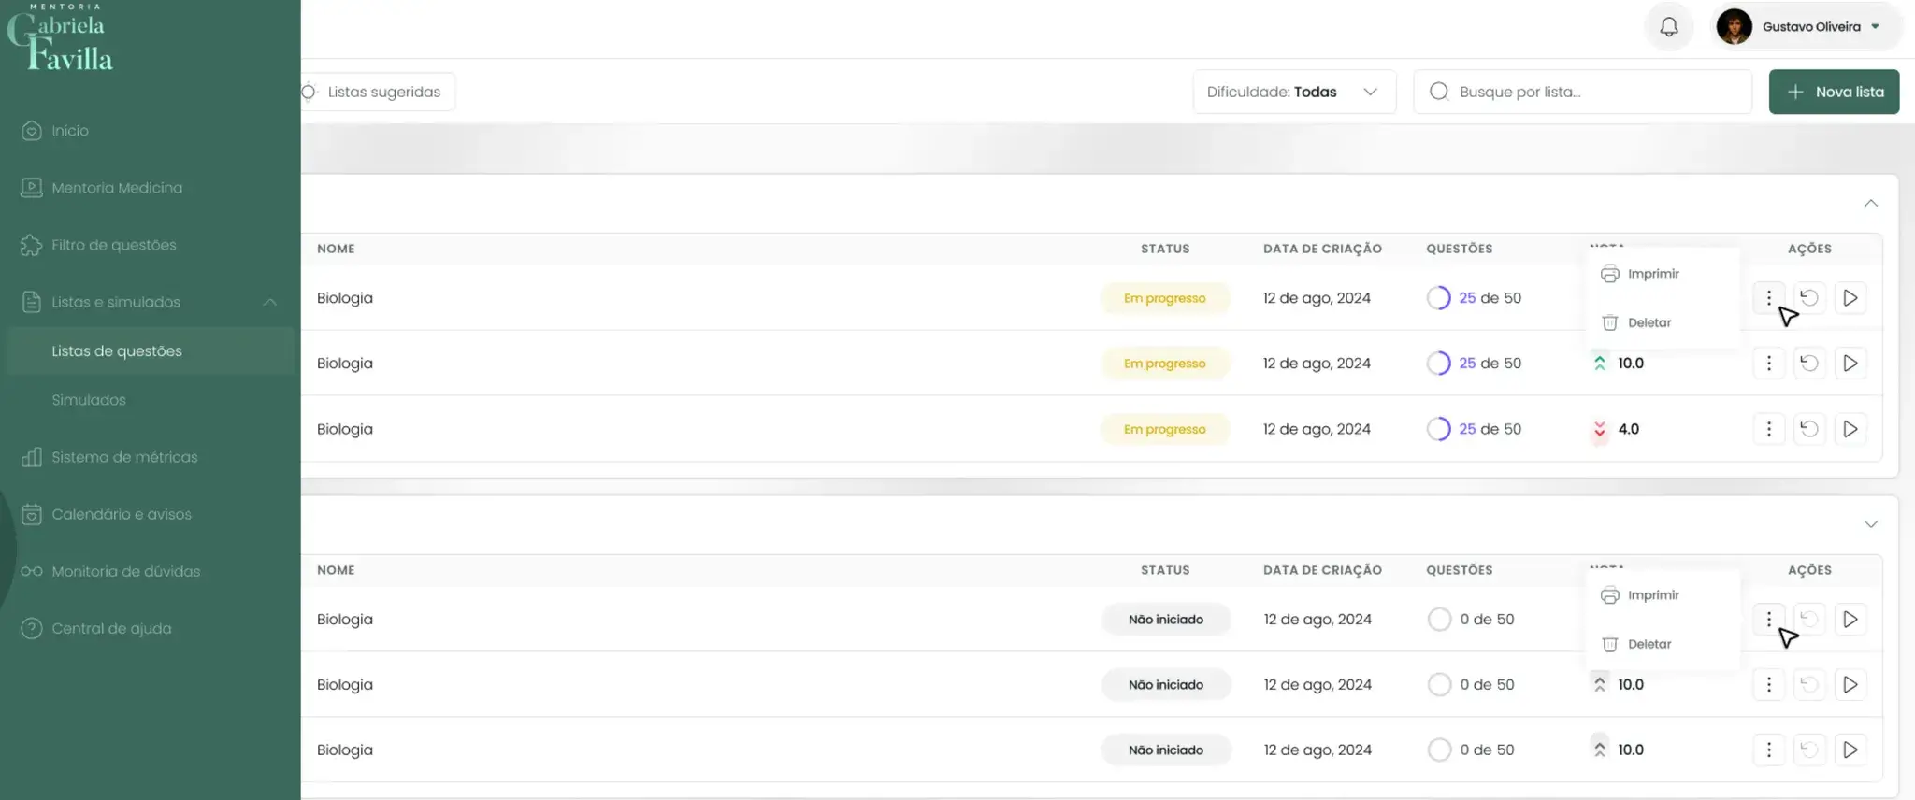Image resolution: width=1915 pixels, height=800 pixels.
Task: Click the Listas sugeridas button
Action: tap(376, 92)
